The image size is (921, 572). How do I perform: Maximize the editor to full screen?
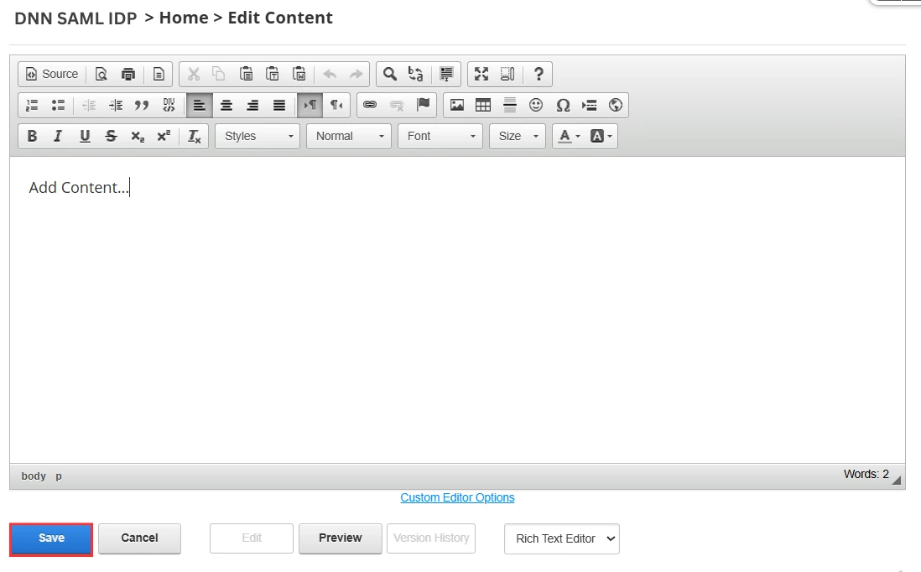(x=481, y=74)
